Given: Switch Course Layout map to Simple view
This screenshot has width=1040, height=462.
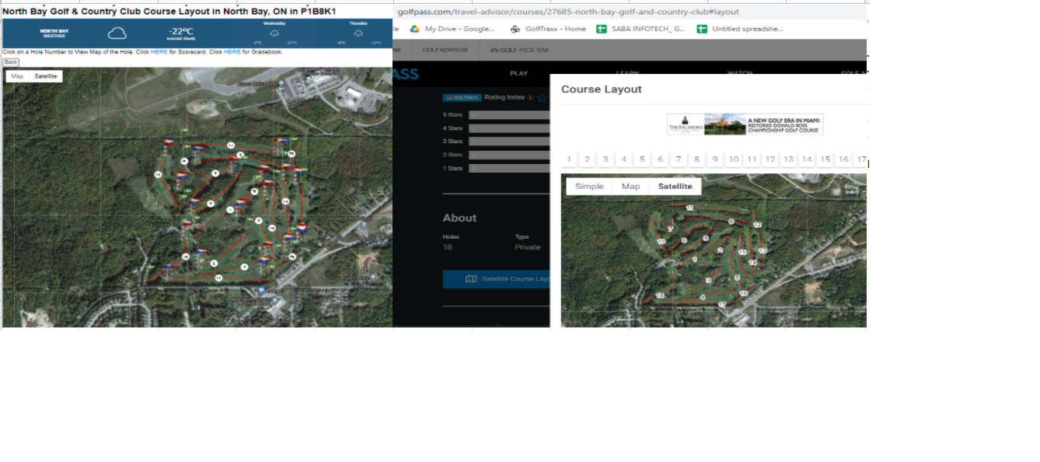Looking at the screenshot, I should 589,187.
